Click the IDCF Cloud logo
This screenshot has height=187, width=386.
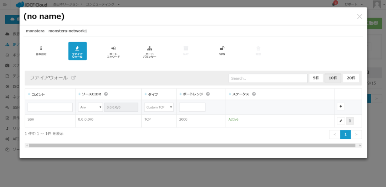pyautogui.click(x=32, y=5)
